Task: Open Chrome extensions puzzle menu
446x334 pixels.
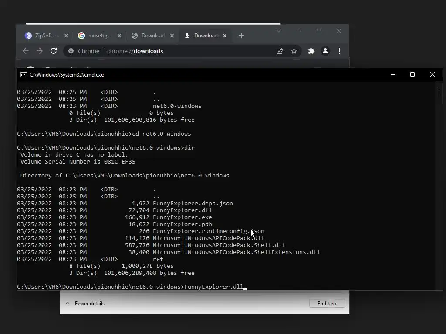Action: click(x=311, y=51)
